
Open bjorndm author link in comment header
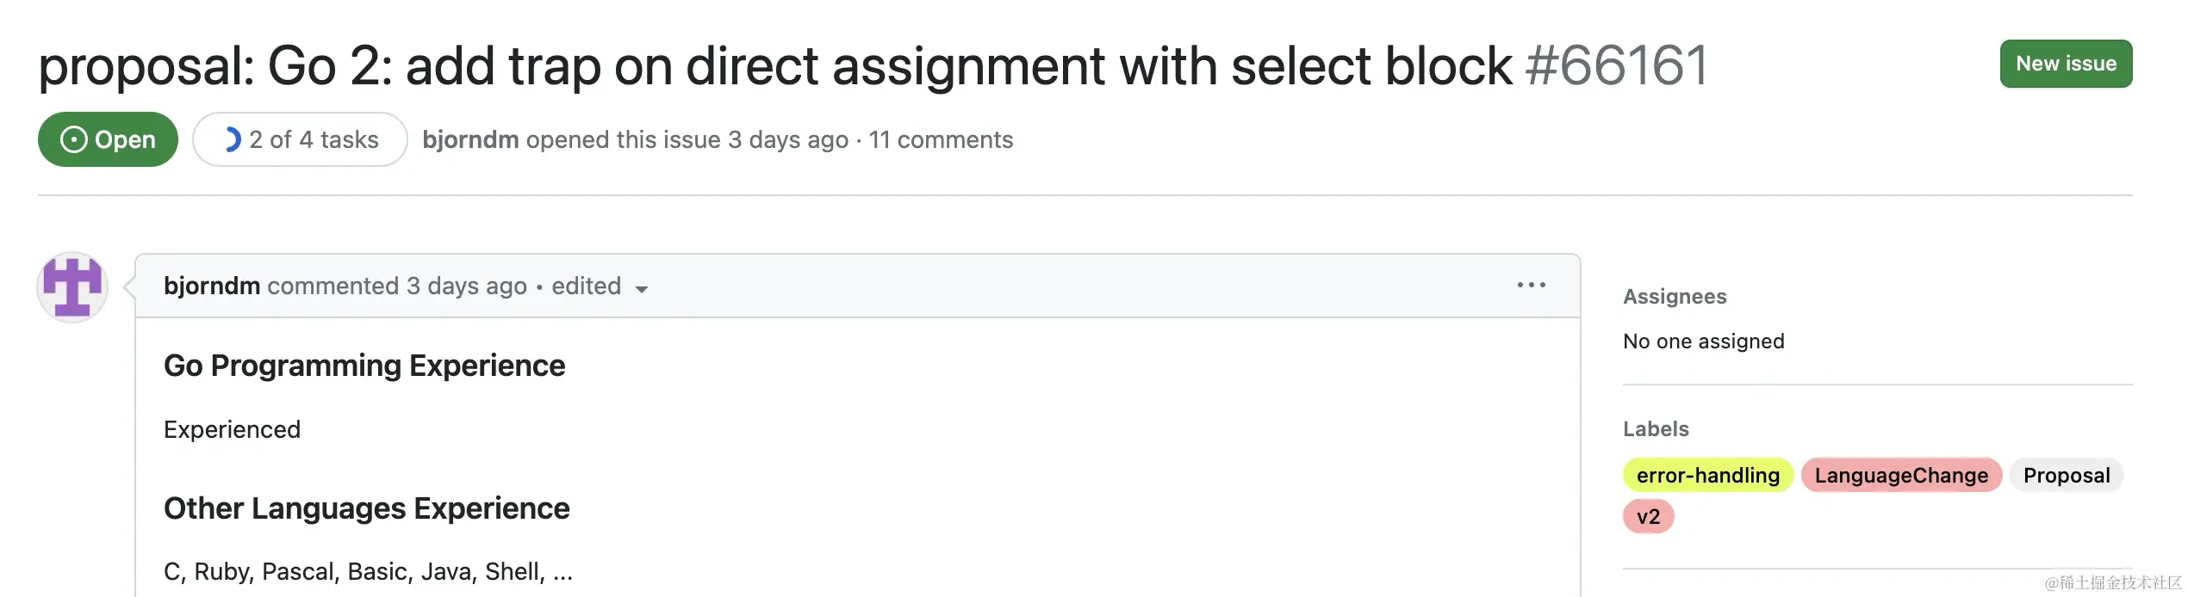[212, 286]
